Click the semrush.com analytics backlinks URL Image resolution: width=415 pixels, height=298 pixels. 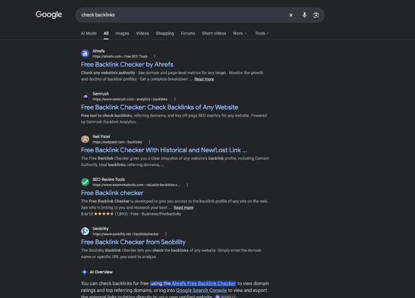click(x=130, y=100)
